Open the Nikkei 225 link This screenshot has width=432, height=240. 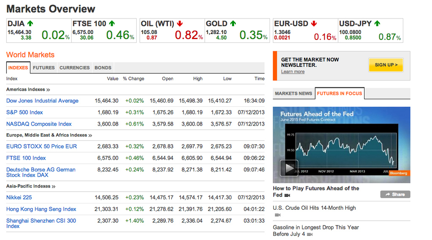point(19,198)
